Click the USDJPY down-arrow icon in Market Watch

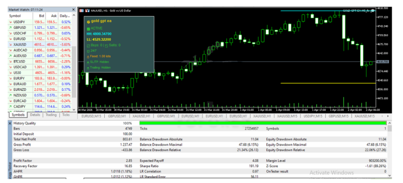(10, 22)
